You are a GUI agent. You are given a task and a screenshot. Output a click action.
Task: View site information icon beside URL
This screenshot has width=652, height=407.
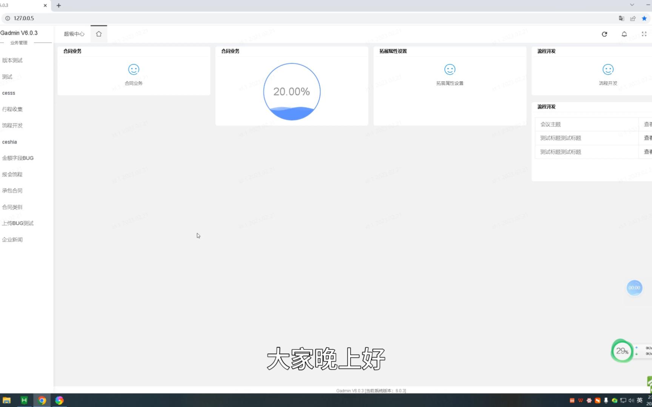(8, 18)
